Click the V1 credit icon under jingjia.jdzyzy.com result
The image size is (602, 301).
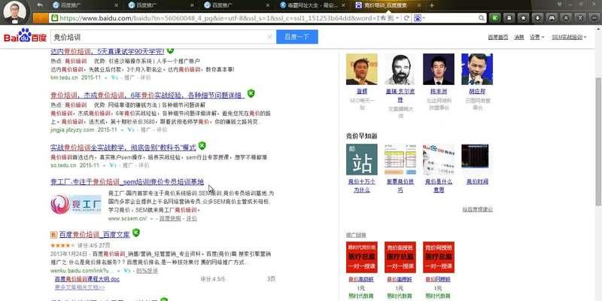coord(131,130)
